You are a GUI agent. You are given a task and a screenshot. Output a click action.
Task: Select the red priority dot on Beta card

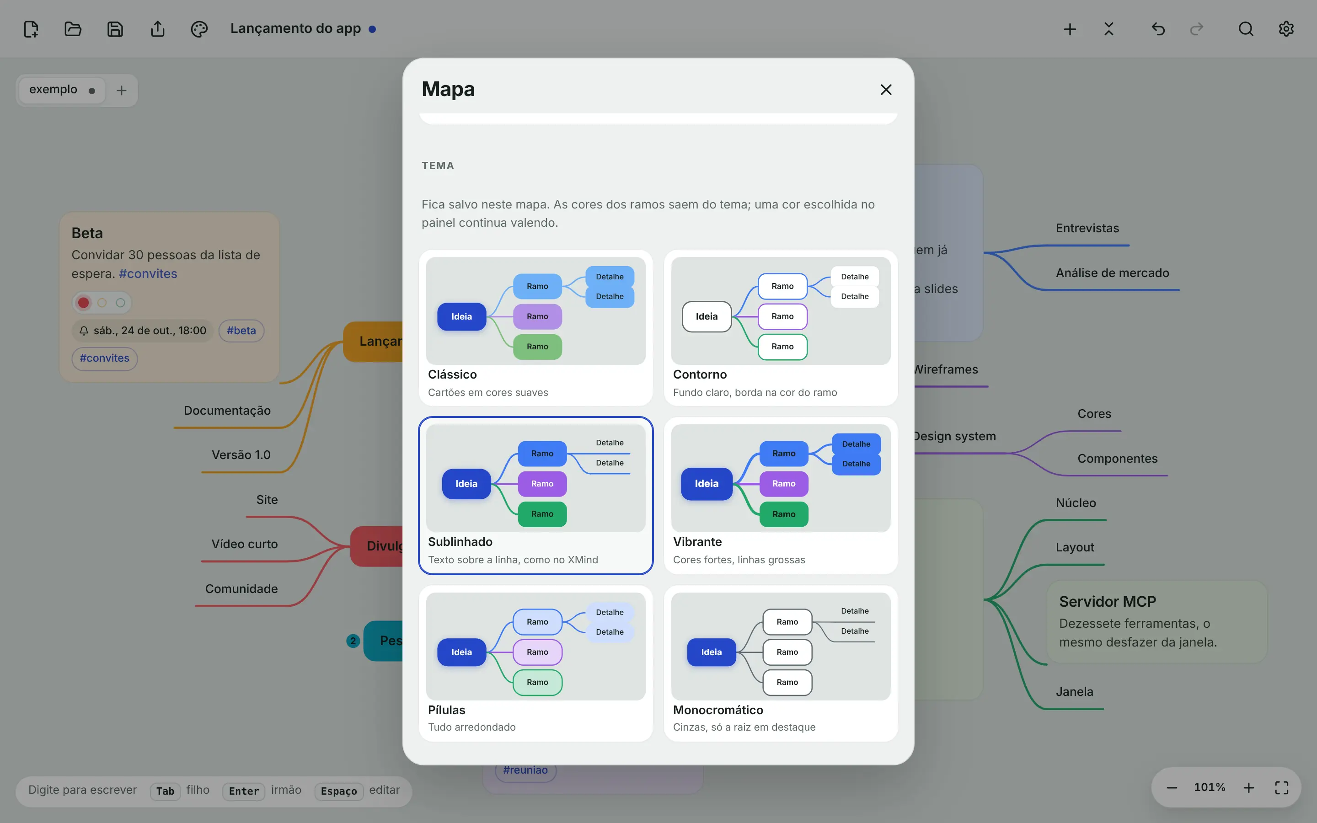[83, 303]
